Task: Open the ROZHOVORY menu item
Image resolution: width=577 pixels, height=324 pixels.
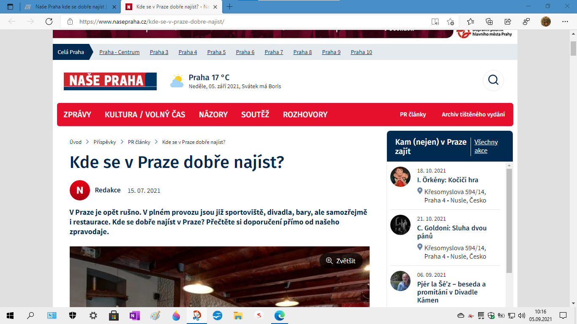Action: (305, 114)
